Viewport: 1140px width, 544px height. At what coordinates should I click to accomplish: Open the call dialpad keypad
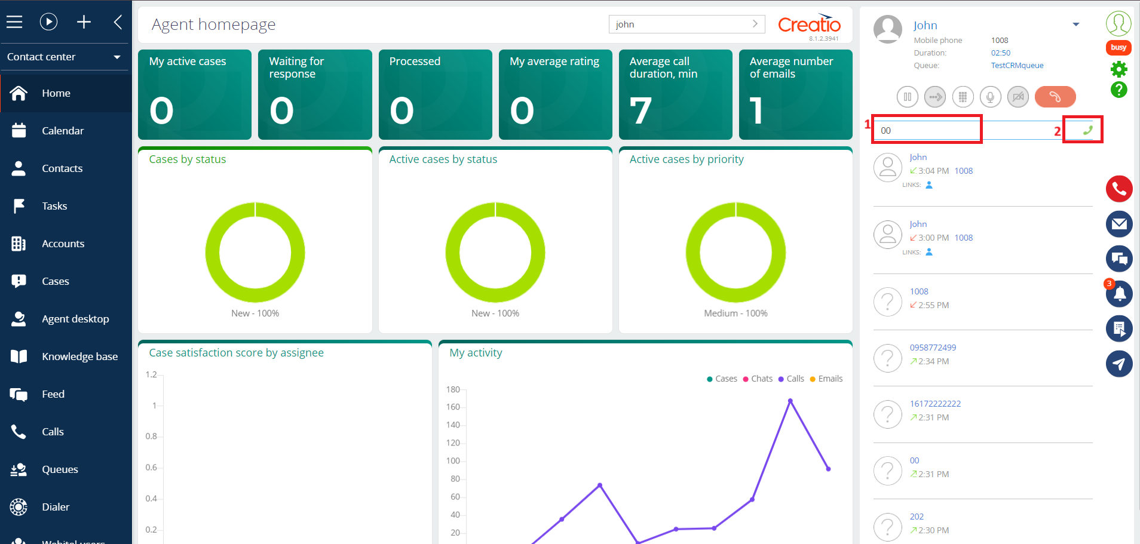(x=963, y=97)
